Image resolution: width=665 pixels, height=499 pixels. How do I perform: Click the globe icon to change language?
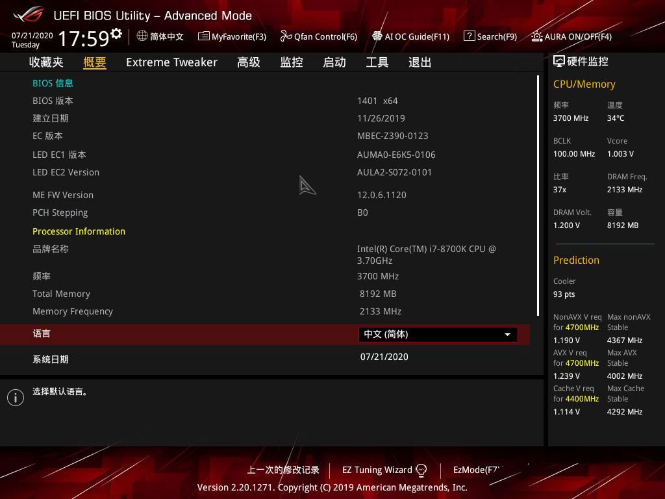142,36
